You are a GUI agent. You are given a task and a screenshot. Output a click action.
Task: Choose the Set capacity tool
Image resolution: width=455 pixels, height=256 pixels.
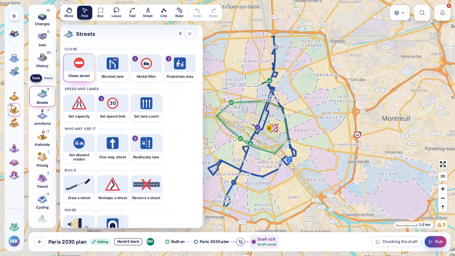click(79, 108)
